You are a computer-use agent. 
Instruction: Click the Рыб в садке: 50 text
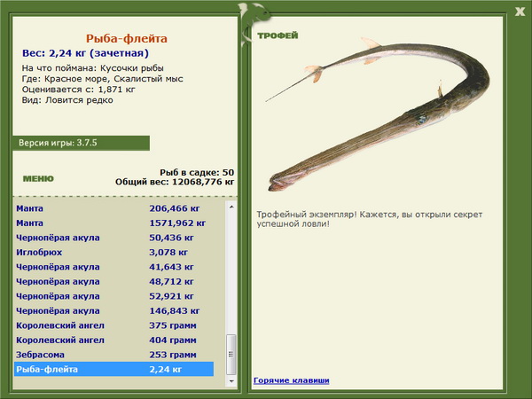click(197, 172)
